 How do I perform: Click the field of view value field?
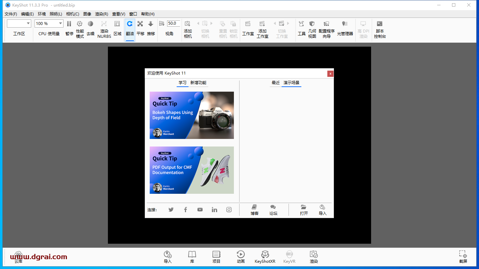coord(173,23)
